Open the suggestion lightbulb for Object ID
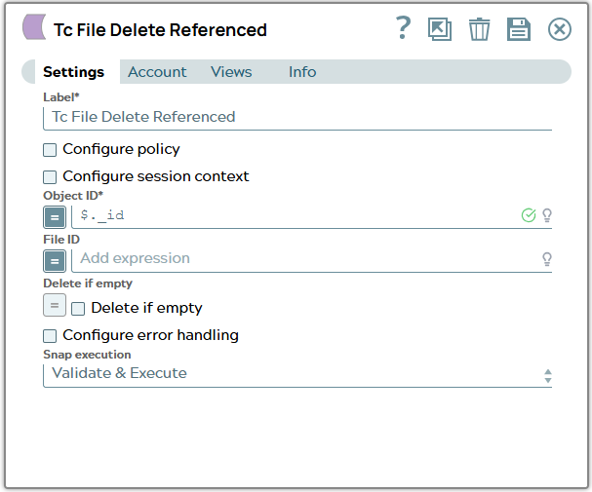592x492 pixels. pyautogui.click(x=547, y=215)
